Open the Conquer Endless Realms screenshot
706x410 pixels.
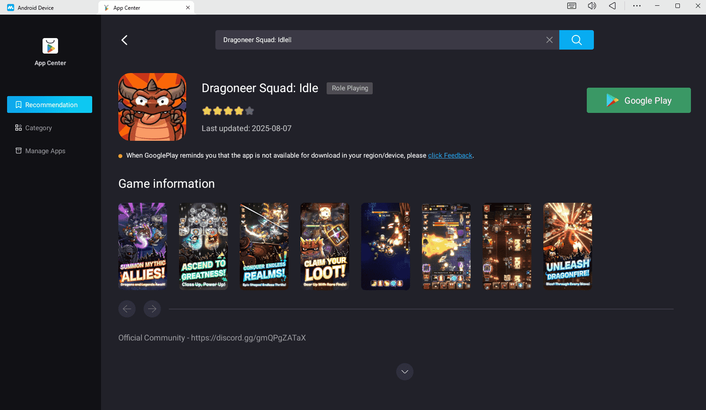[264, 246]
